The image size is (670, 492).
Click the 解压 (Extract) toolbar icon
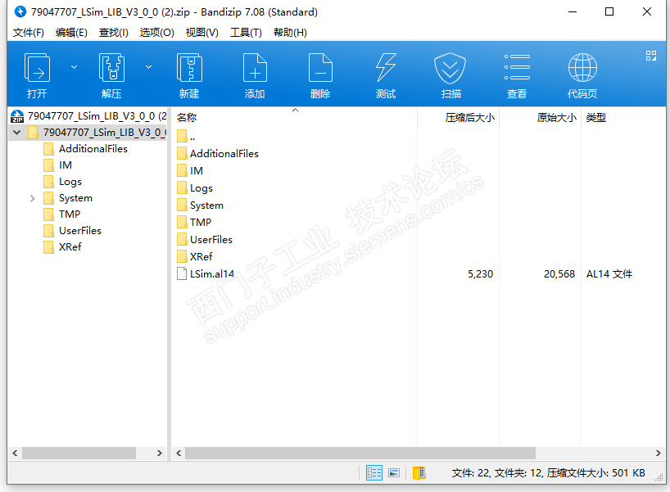[x=111, y=67]
